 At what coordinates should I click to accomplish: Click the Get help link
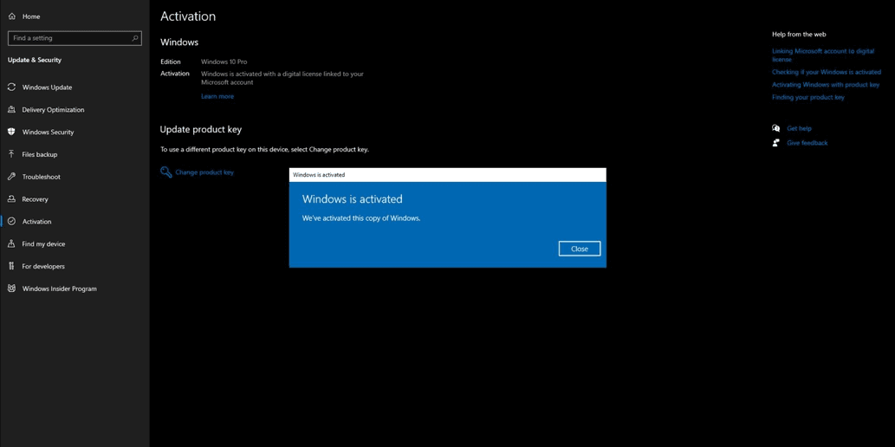point(799,128)
